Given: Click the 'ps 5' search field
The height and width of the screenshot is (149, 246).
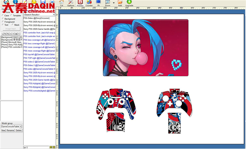Looking at the screenshot, I should click(x=36, y=147).
